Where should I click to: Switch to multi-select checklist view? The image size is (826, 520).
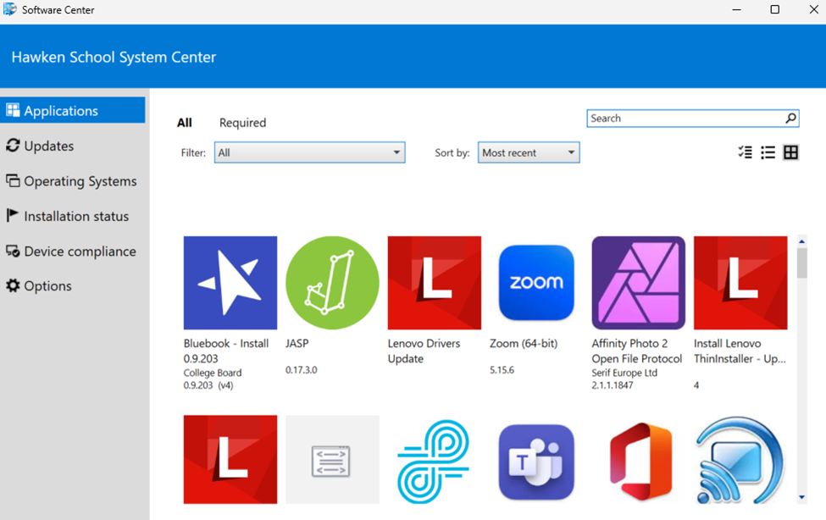[745, 152]
